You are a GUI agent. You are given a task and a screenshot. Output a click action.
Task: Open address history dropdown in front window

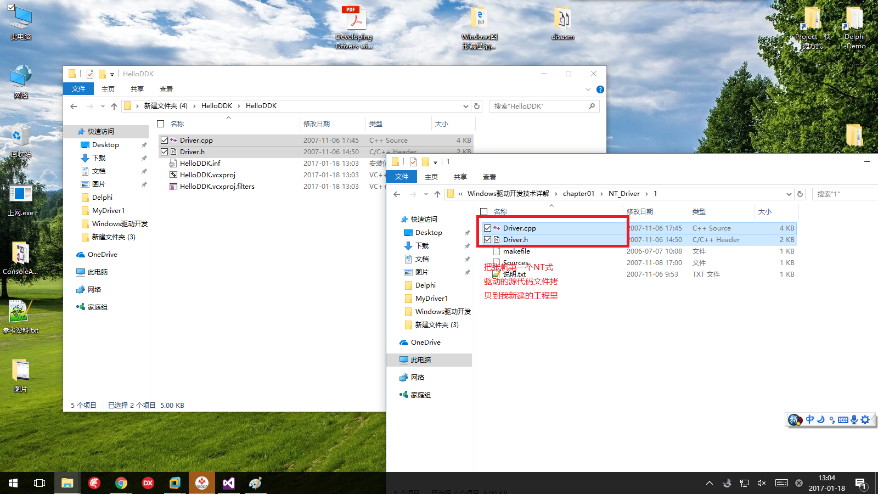point(789,194)
